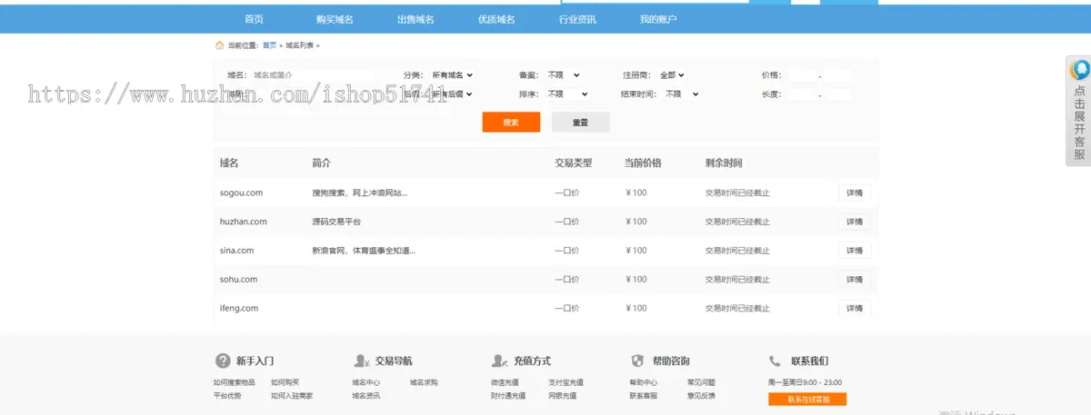This screenshot has width=1091, height=415.
Task: Go to 首页 in the top navigation
Action: pyautogui.click(x=254, y=19)
